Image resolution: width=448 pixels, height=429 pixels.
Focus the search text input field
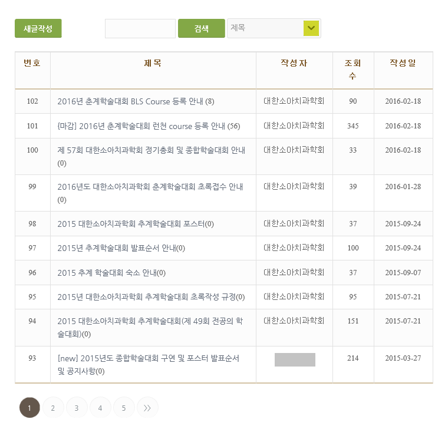[140, 28]
